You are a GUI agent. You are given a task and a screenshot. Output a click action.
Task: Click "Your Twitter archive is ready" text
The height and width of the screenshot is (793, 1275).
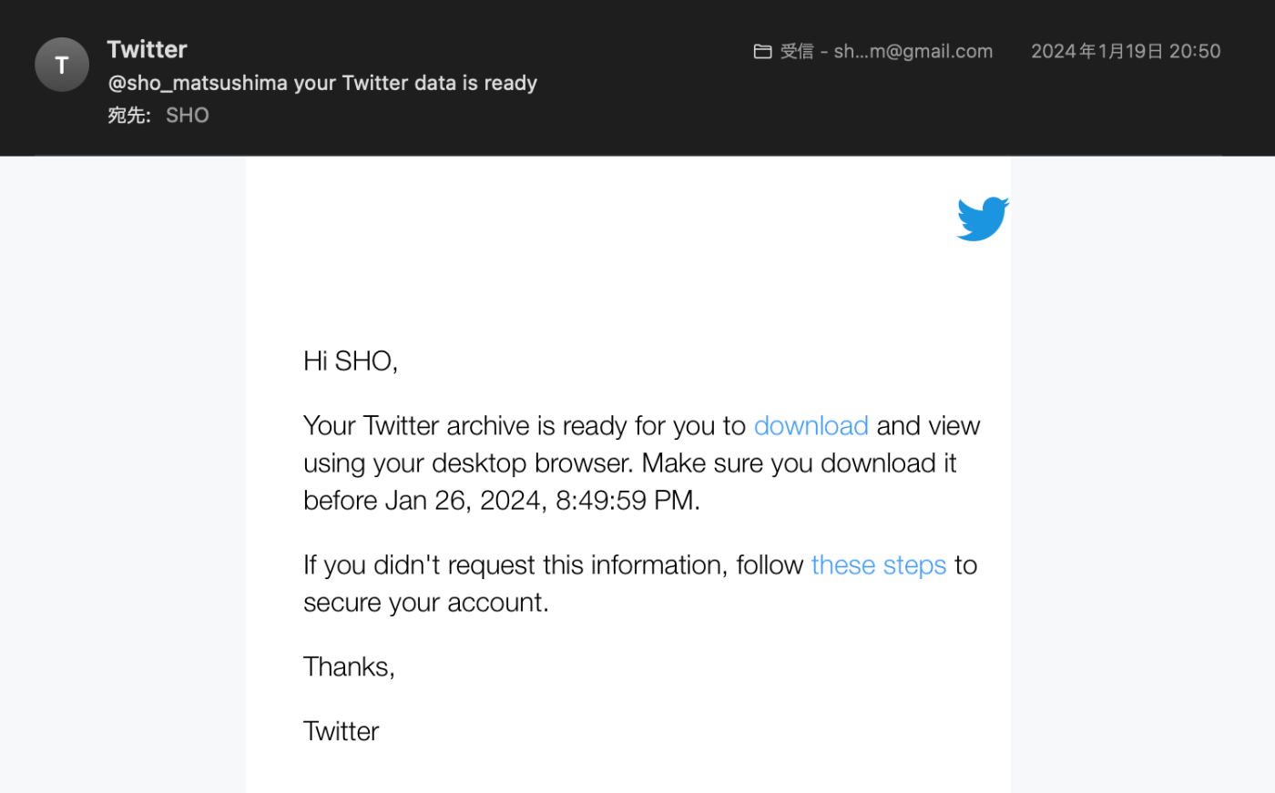[461, 425]
